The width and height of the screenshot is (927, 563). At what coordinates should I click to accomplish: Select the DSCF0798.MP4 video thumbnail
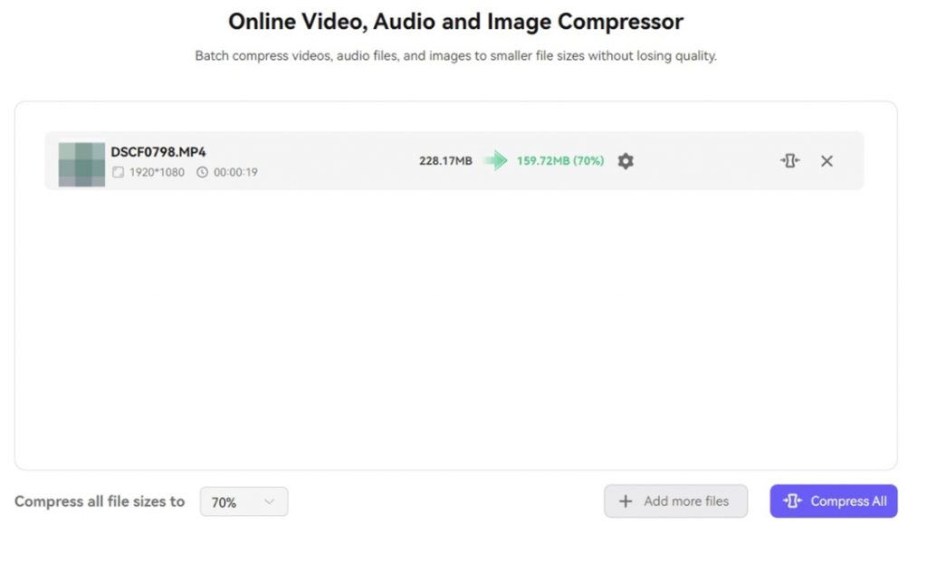81,163
